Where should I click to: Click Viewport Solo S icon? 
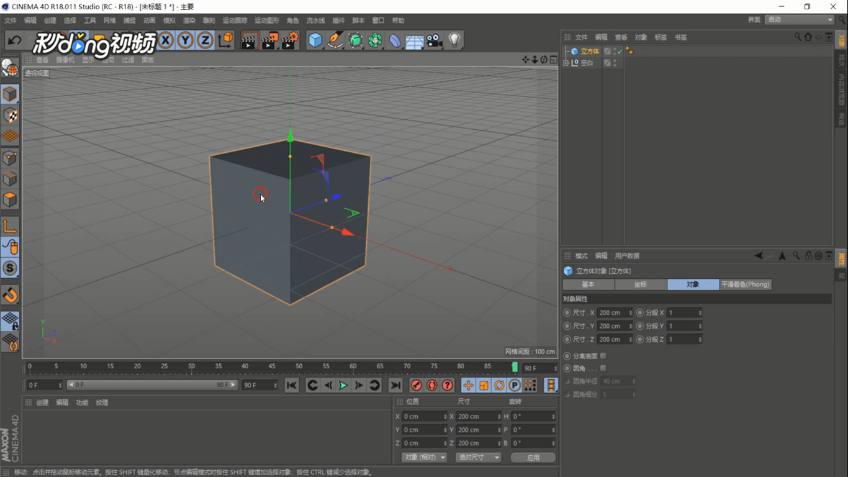pos(10,268)
